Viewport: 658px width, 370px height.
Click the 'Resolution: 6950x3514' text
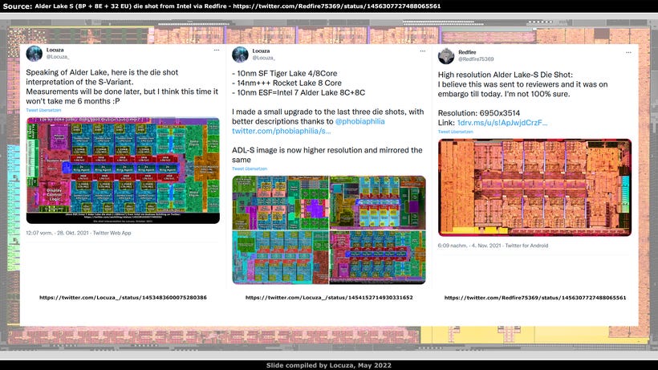479,113
